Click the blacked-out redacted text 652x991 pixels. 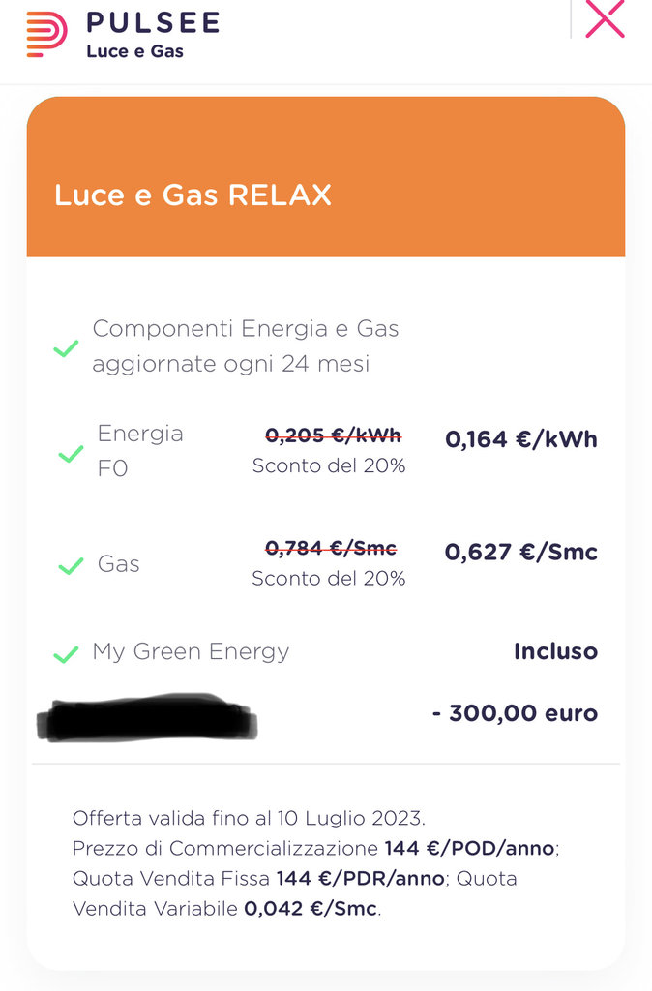147,717
